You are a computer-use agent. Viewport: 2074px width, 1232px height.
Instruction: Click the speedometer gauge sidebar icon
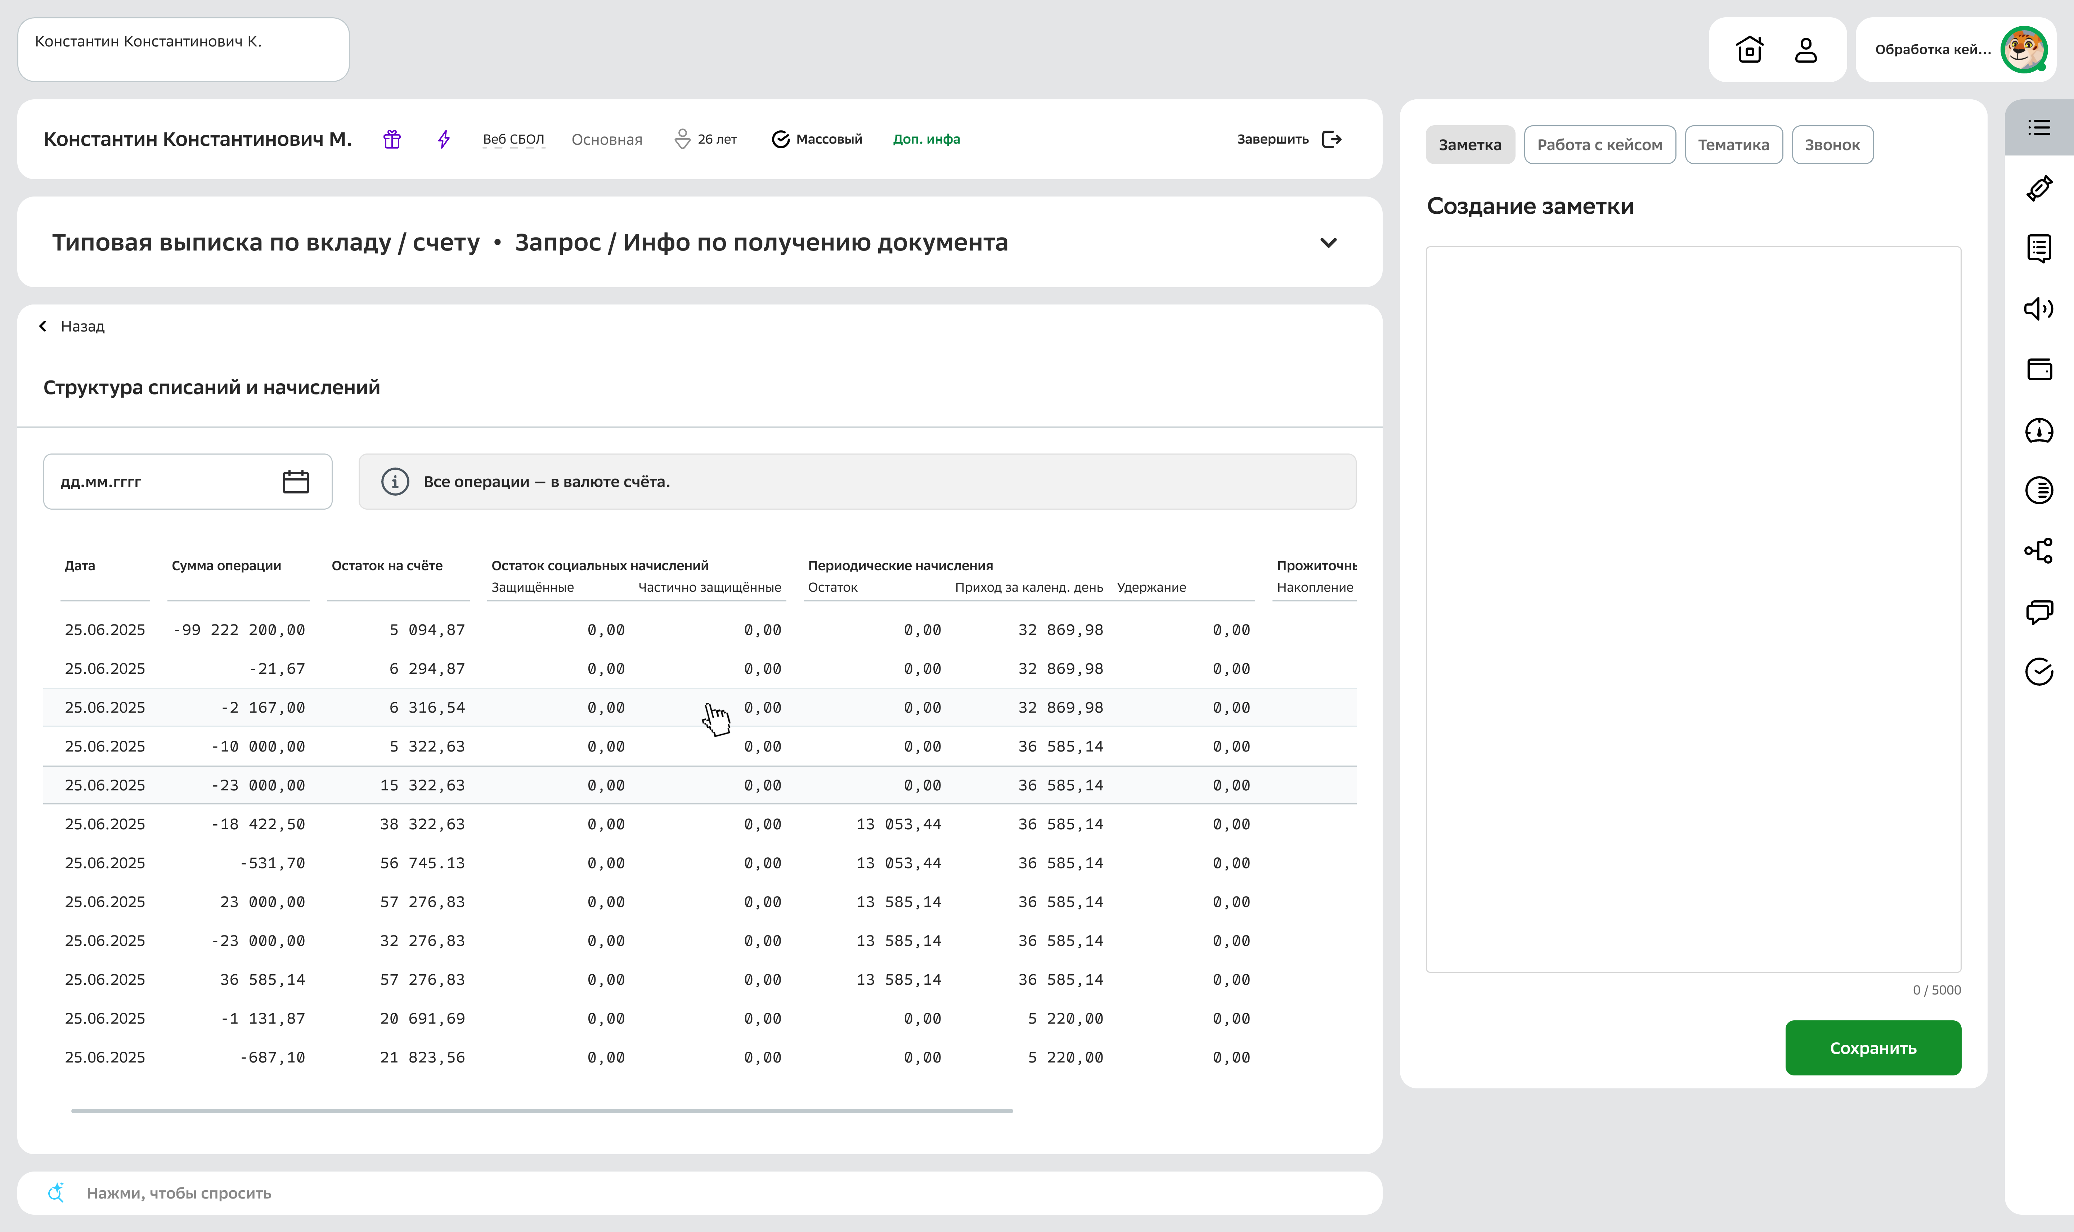(2039, 430)
